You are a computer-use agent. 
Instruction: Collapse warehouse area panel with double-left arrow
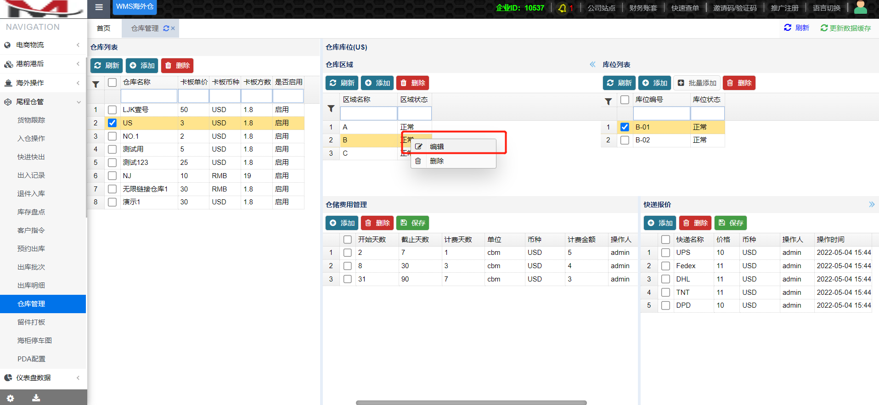coord(592,65)
